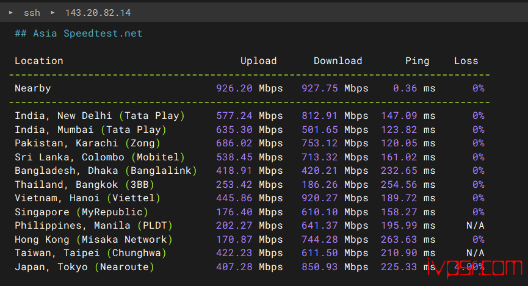Click 'Singapore (MyRepublic)' row
The width and height of the screenshot is (528, 286).
coord(82,212)
